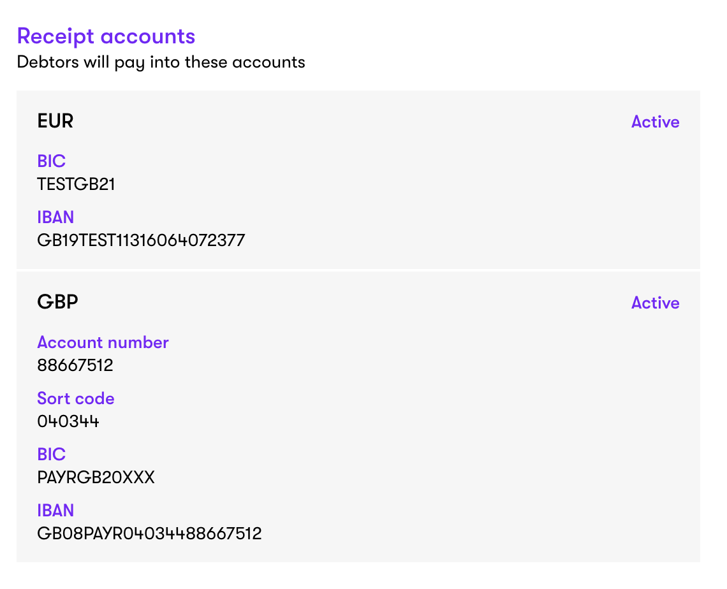Select the GBP currency title
The image size is (727, 589).
point(57,302)
